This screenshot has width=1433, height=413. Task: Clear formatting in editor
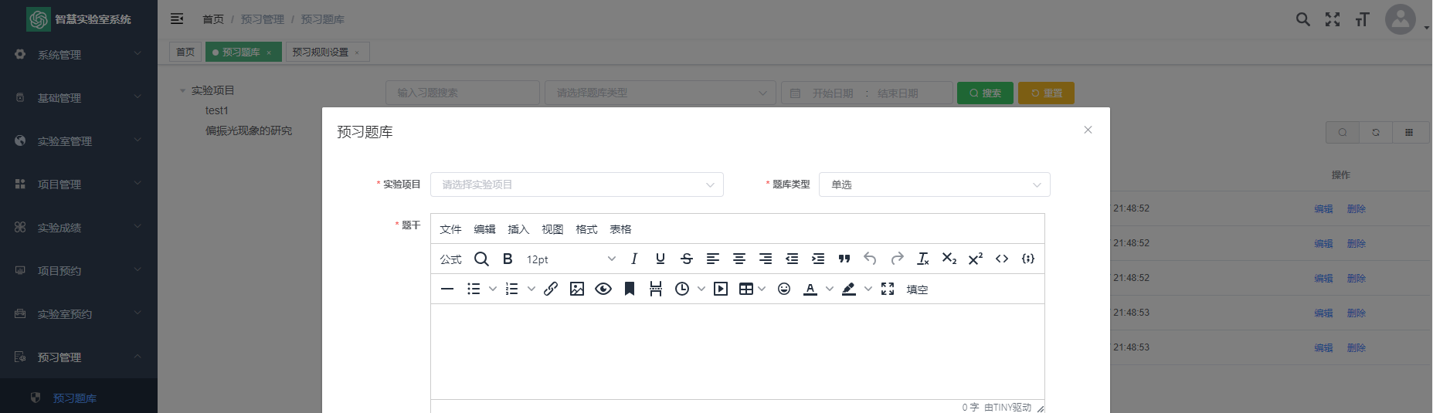pyautogui.click(x=923, y=259)
